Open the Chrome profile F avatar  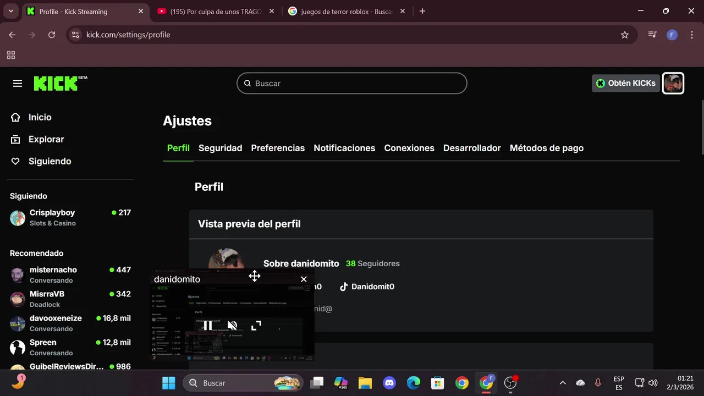pos(672,35)
